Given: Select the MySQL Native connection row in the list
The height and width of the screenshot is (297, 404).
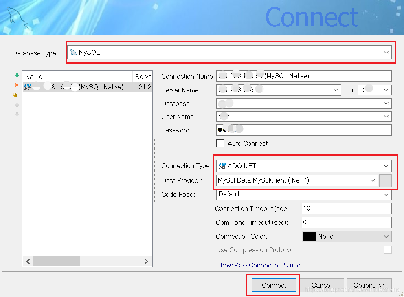Looking at the screenshot, I should (87, 87).
